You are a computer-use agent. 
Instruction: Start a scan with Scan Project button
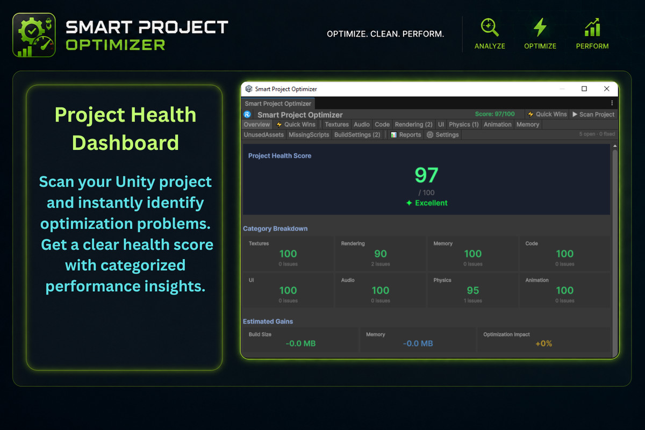click(593, 114)
